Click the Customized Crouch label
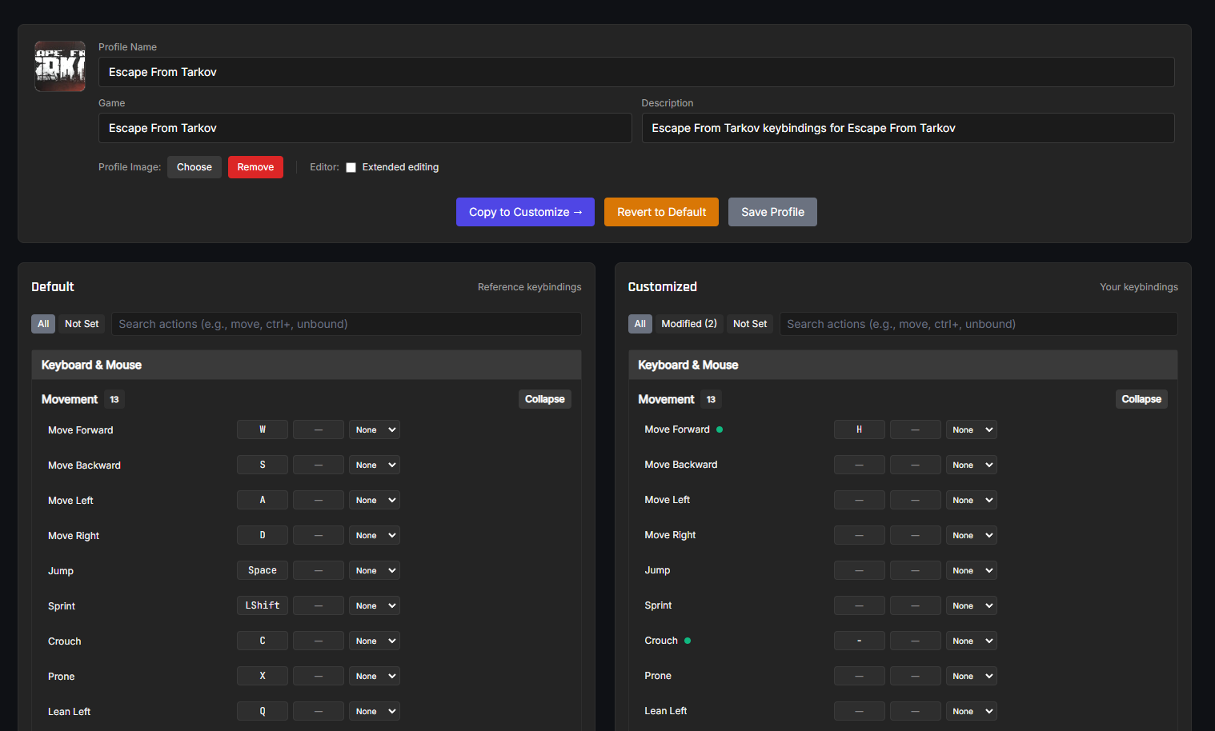 pyautogui.click(x=661, y=641)
